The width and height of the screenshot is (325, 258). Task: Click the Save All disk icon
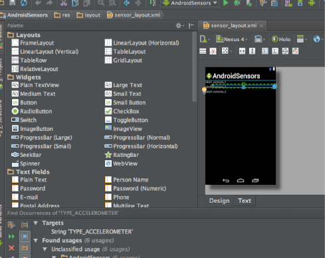click(12, 3)
